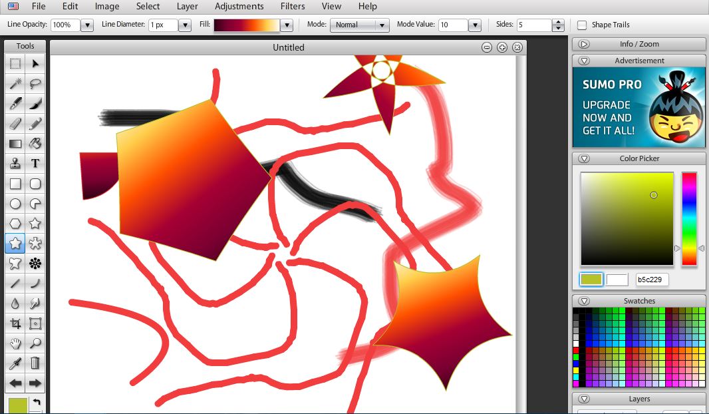Select the Crop tool
Screen dimensions: 709x414
pos(15,323)
